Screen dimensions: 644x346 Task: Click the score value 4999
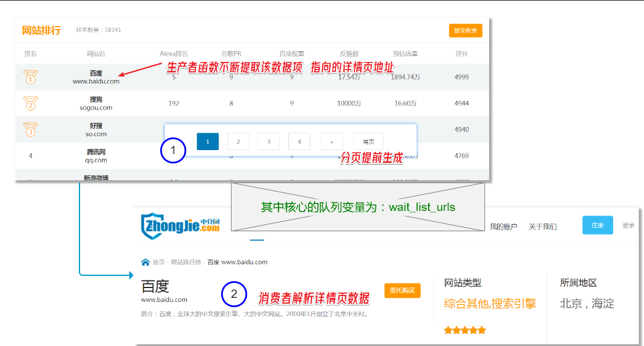[462, 77]
